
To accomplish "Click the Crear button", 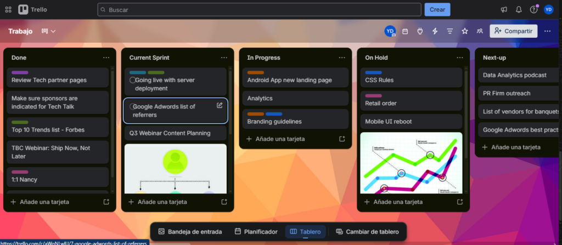I will coord(437,10).
